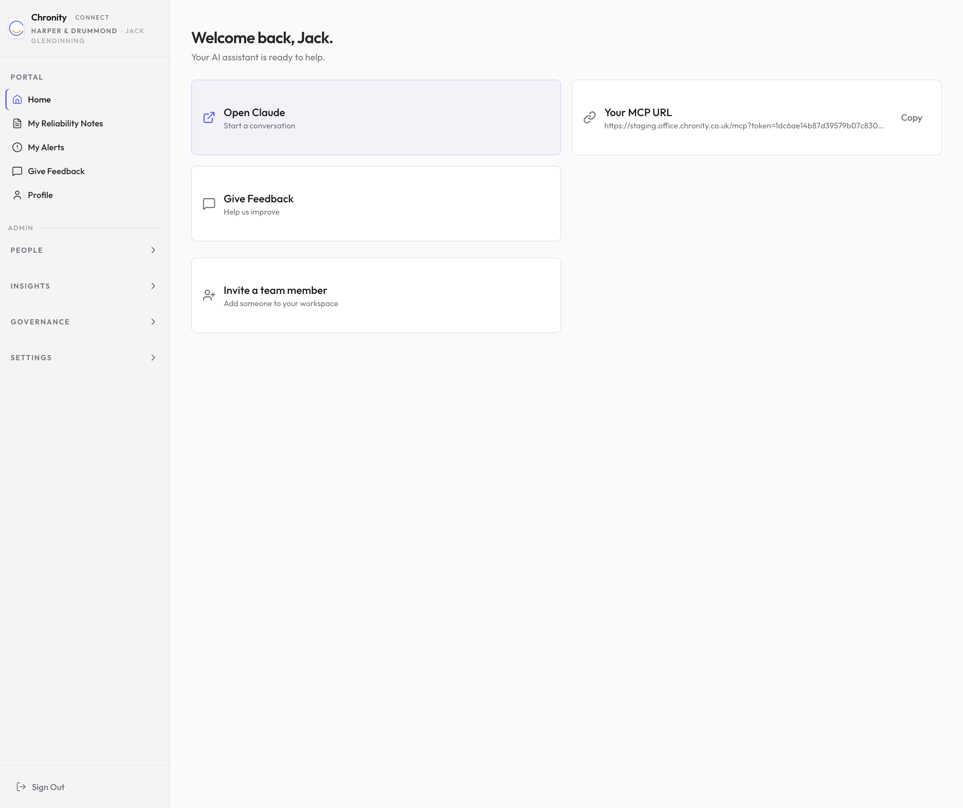Click the Invite a team member card

coord(376,296)
